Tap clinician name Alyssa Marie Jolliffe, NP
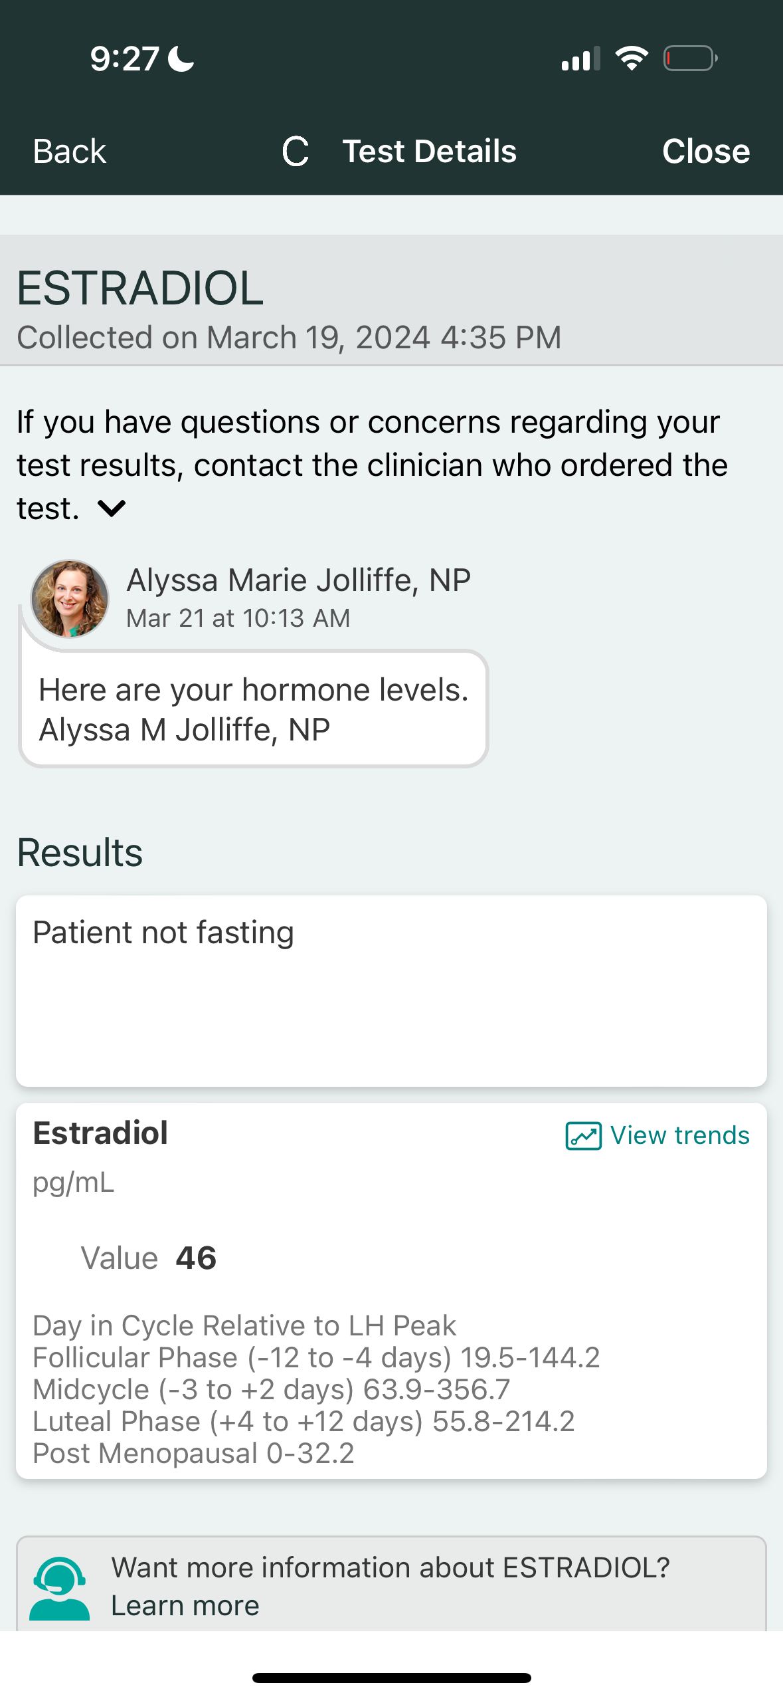The height and width of the screenshot is (1699, 783). point(298,580)
